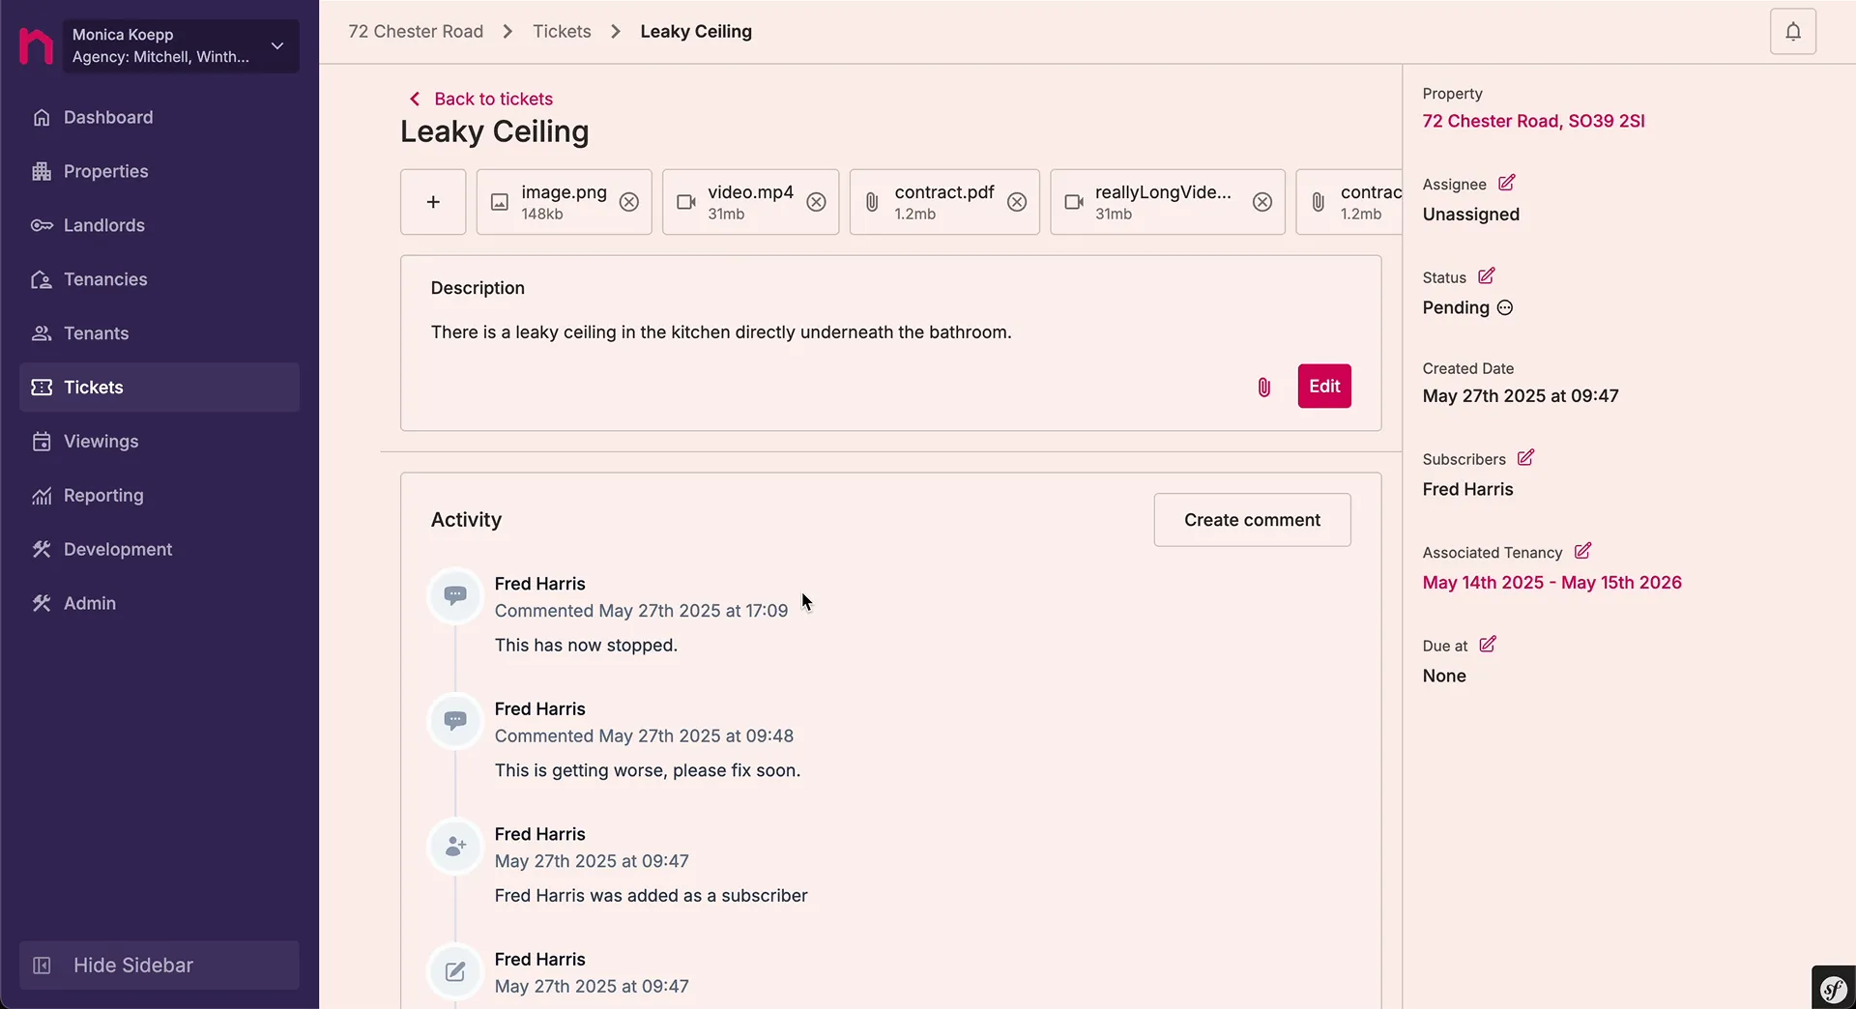Viewport: 1856px width, 1009px height.
Task: Navigate to Reporting in the sidebar
Action: click(103, 495)
